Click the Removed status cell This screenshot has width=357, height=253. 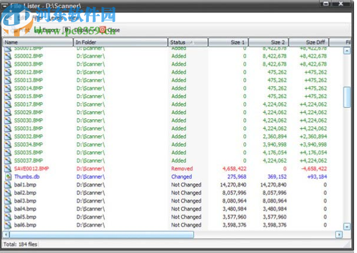[182, 168]
